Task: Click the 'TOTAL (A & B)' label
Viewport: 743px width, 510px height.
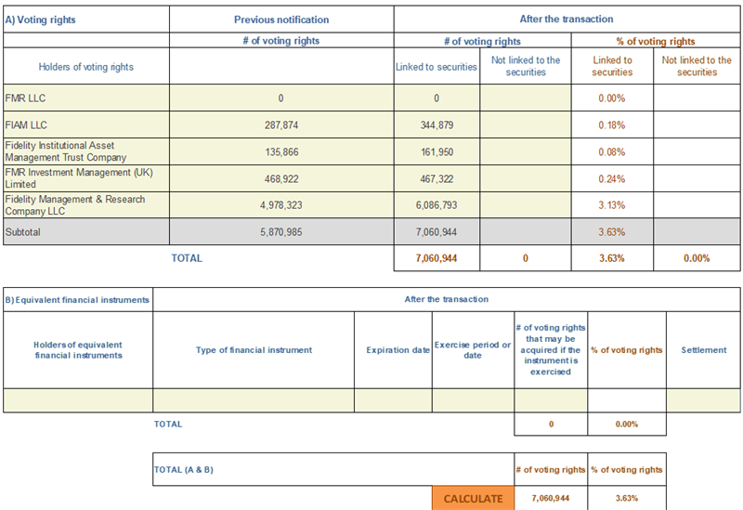Action: (184, 470)
